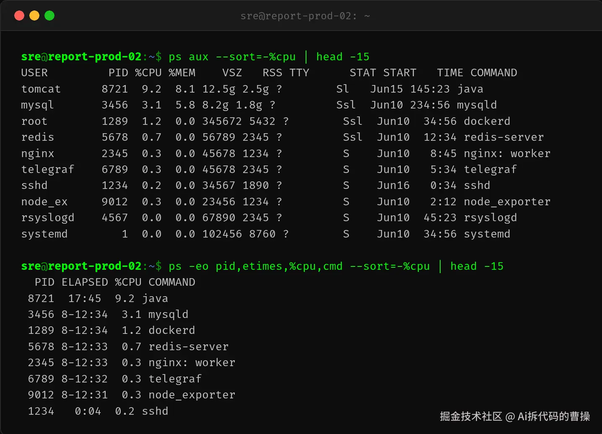Screen dimensions: 602x434
Task: Click the 234:56 time in mysqld row
Action: (430, 105)
